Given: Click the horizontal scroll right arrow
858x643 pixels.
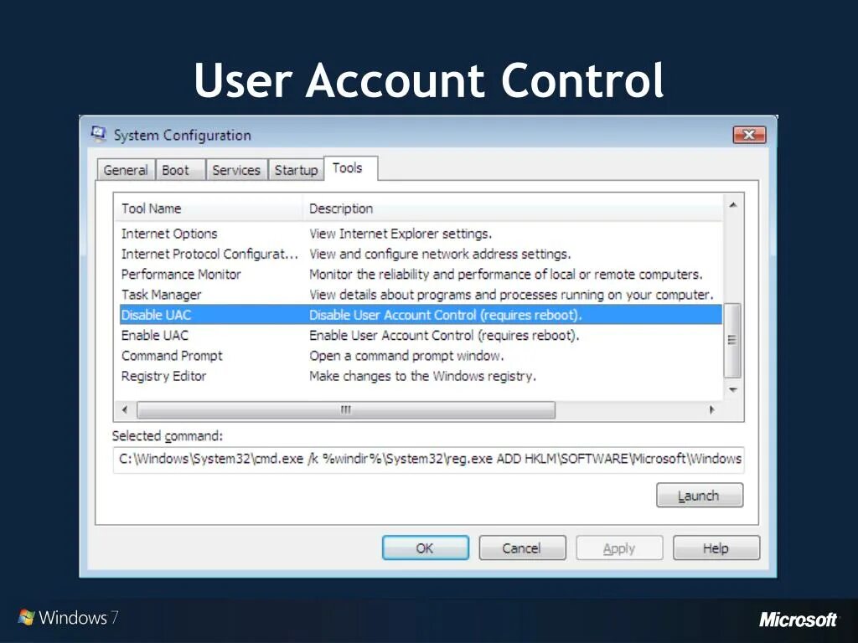Looking at the screenshot, I should pos(711,409).
